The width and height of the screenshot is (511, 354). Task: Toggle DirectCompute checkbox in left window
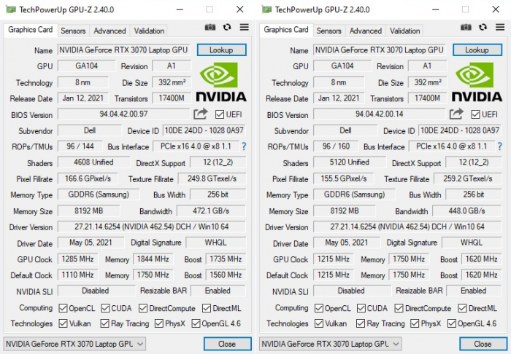(143, 308)
